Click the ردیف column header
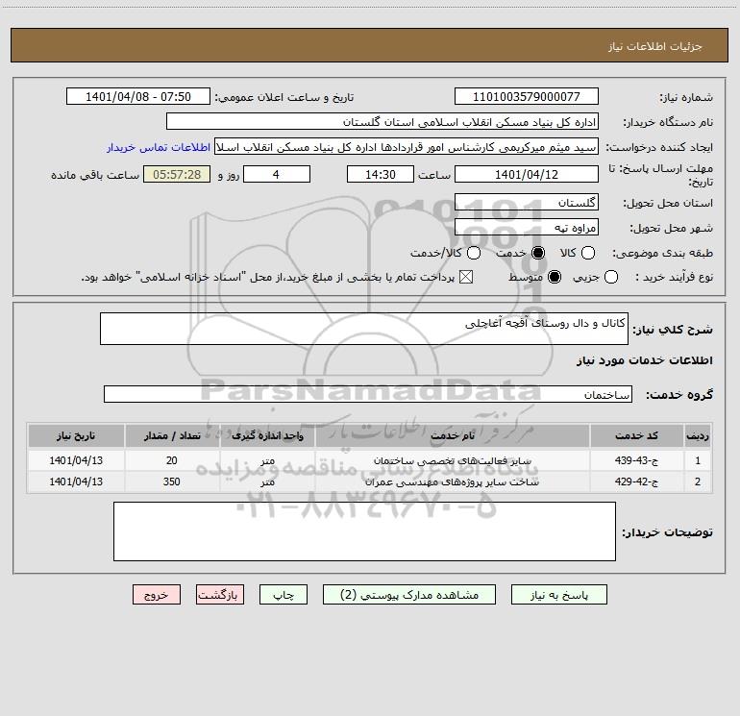Screen dimensions: 740x716 tap(698, 435)
